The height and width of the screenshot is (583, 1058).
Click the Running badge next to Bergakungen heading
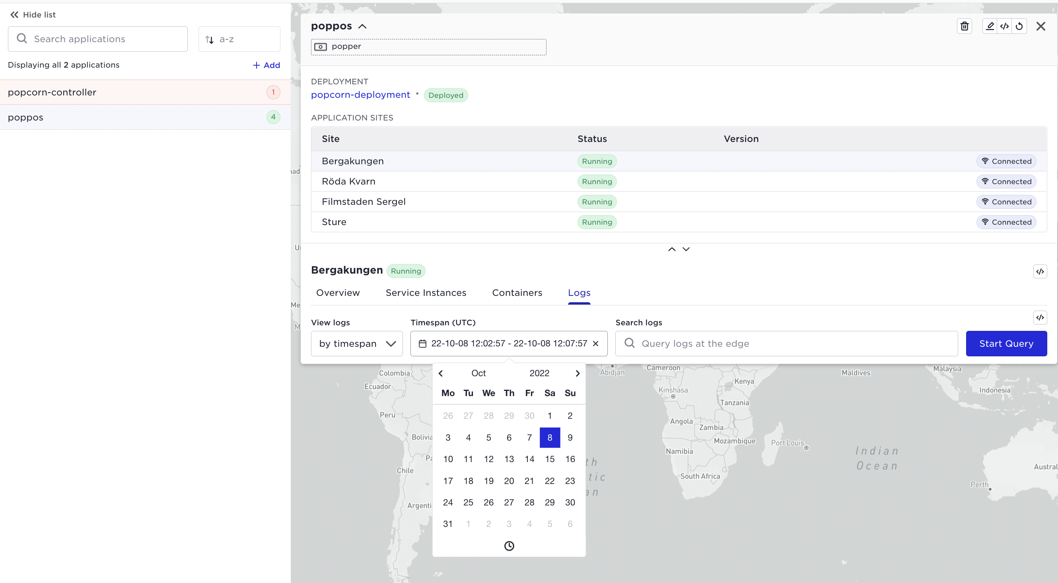406,271
